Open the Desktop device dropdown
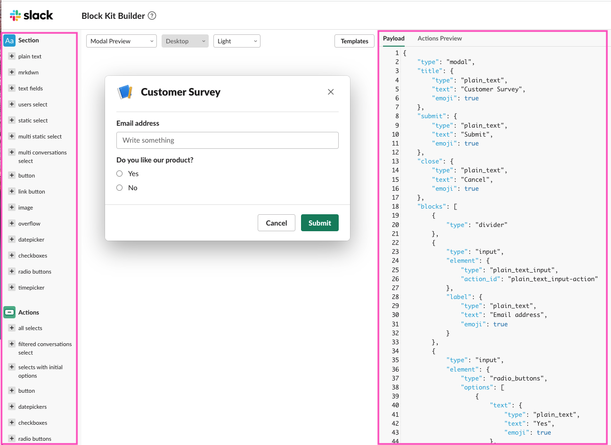Viewport: 611px width, 445px height. [185, 41]
